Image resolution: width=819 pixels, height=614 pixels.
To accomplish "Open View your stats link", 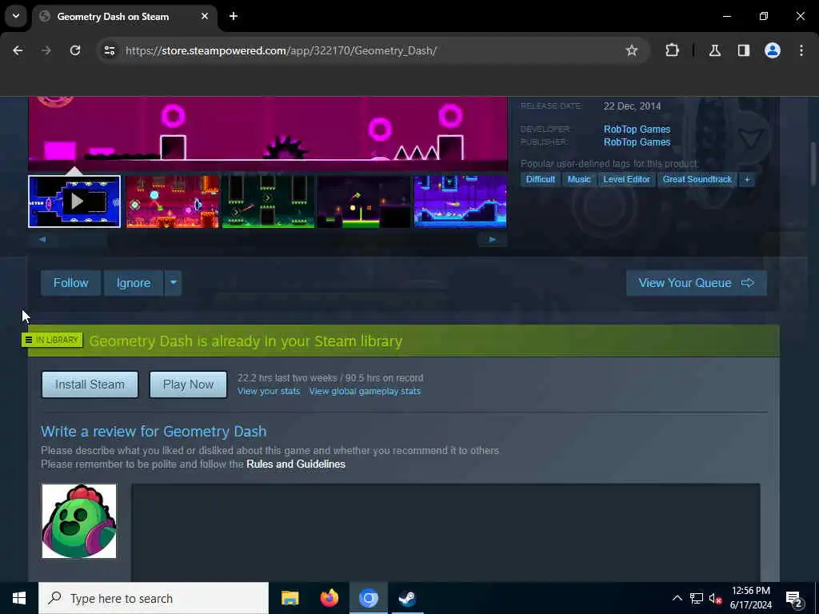I will point(269,392).
